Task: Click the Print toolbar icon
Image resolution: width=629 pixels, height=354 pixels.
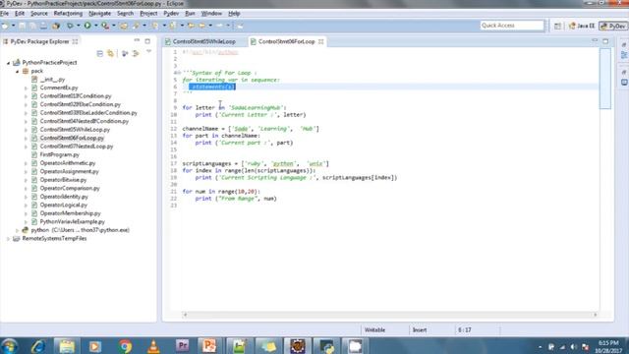Action: [43, 26]
